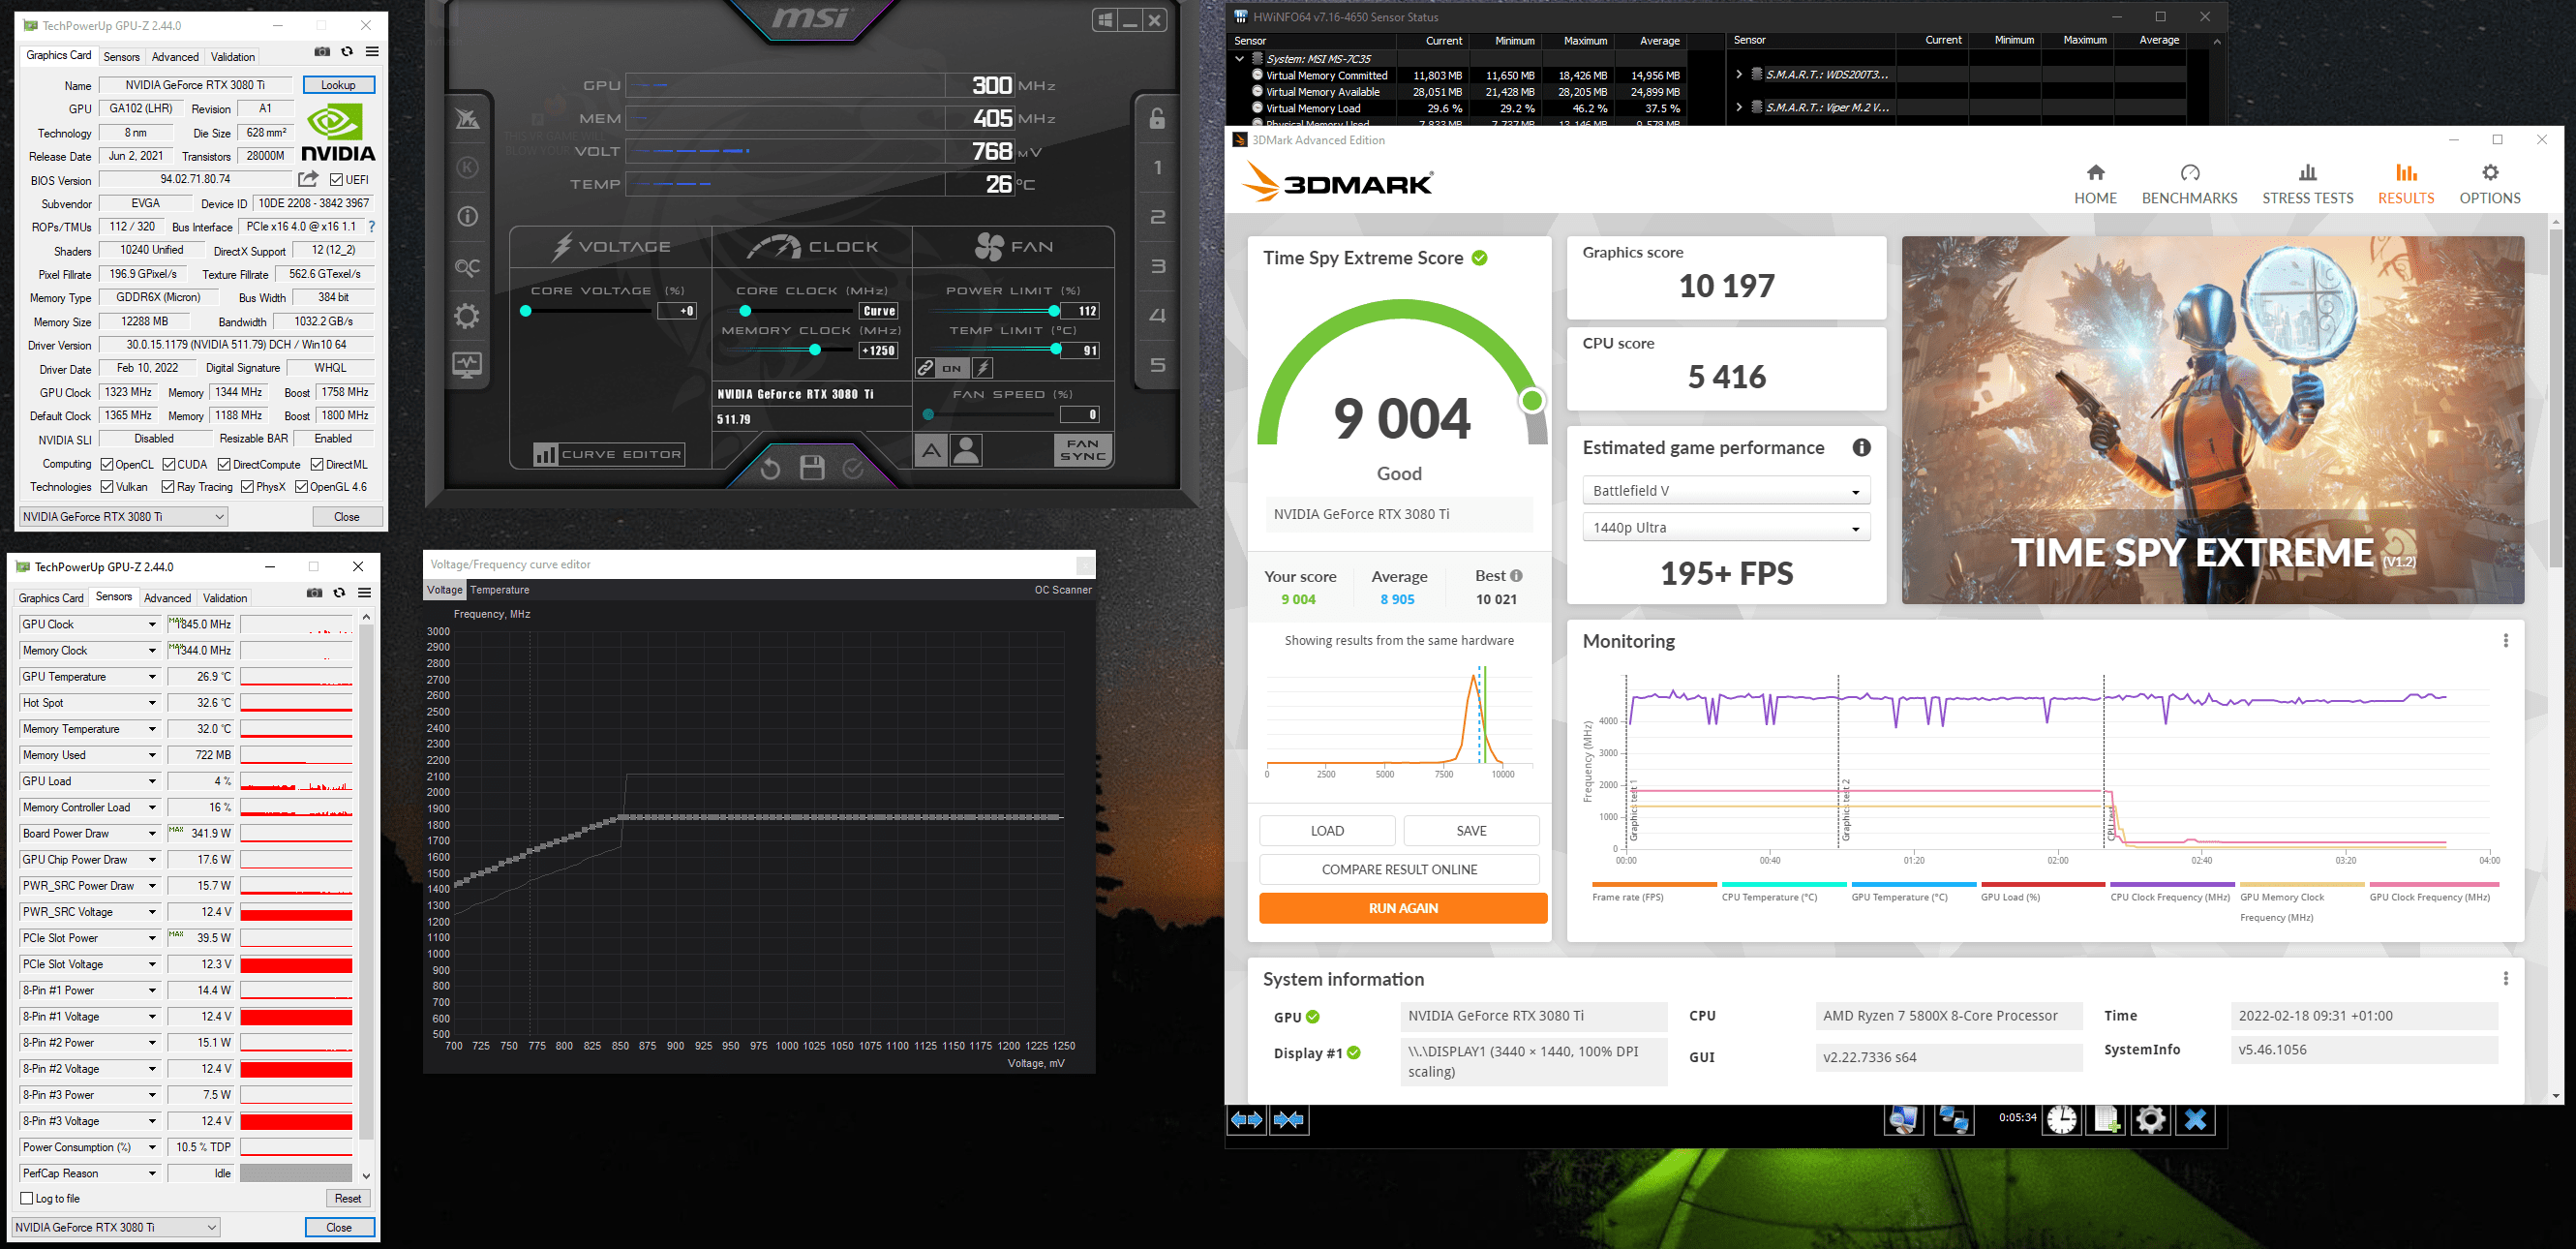Open hamburger menu in top GPU-Z window

pos(372,52)
